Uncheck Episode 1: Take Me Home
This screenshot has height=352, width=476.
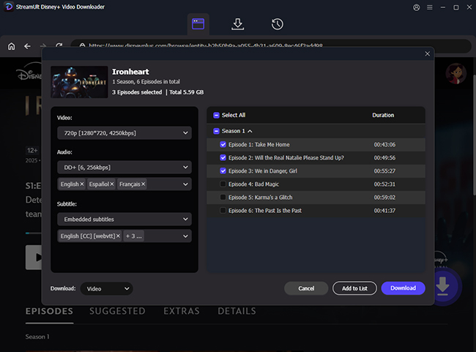coord(223,144)
